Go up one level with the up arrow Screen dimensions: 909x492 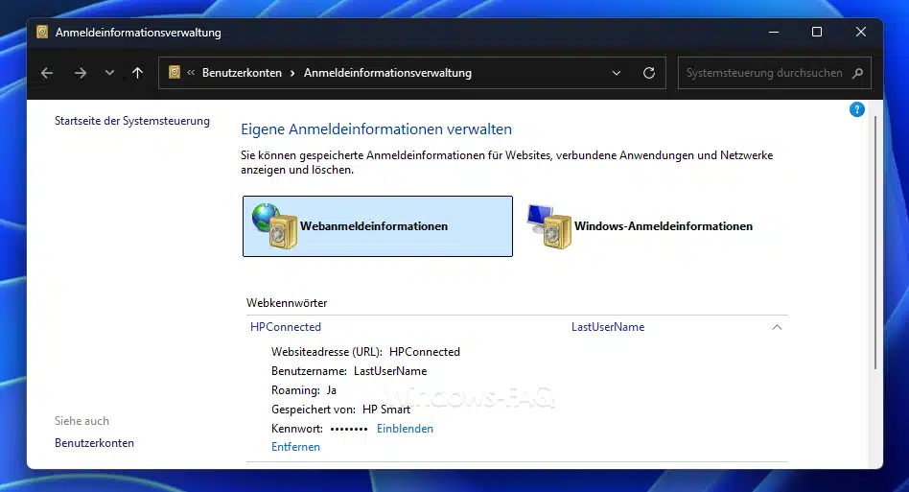tap(137, 73)
